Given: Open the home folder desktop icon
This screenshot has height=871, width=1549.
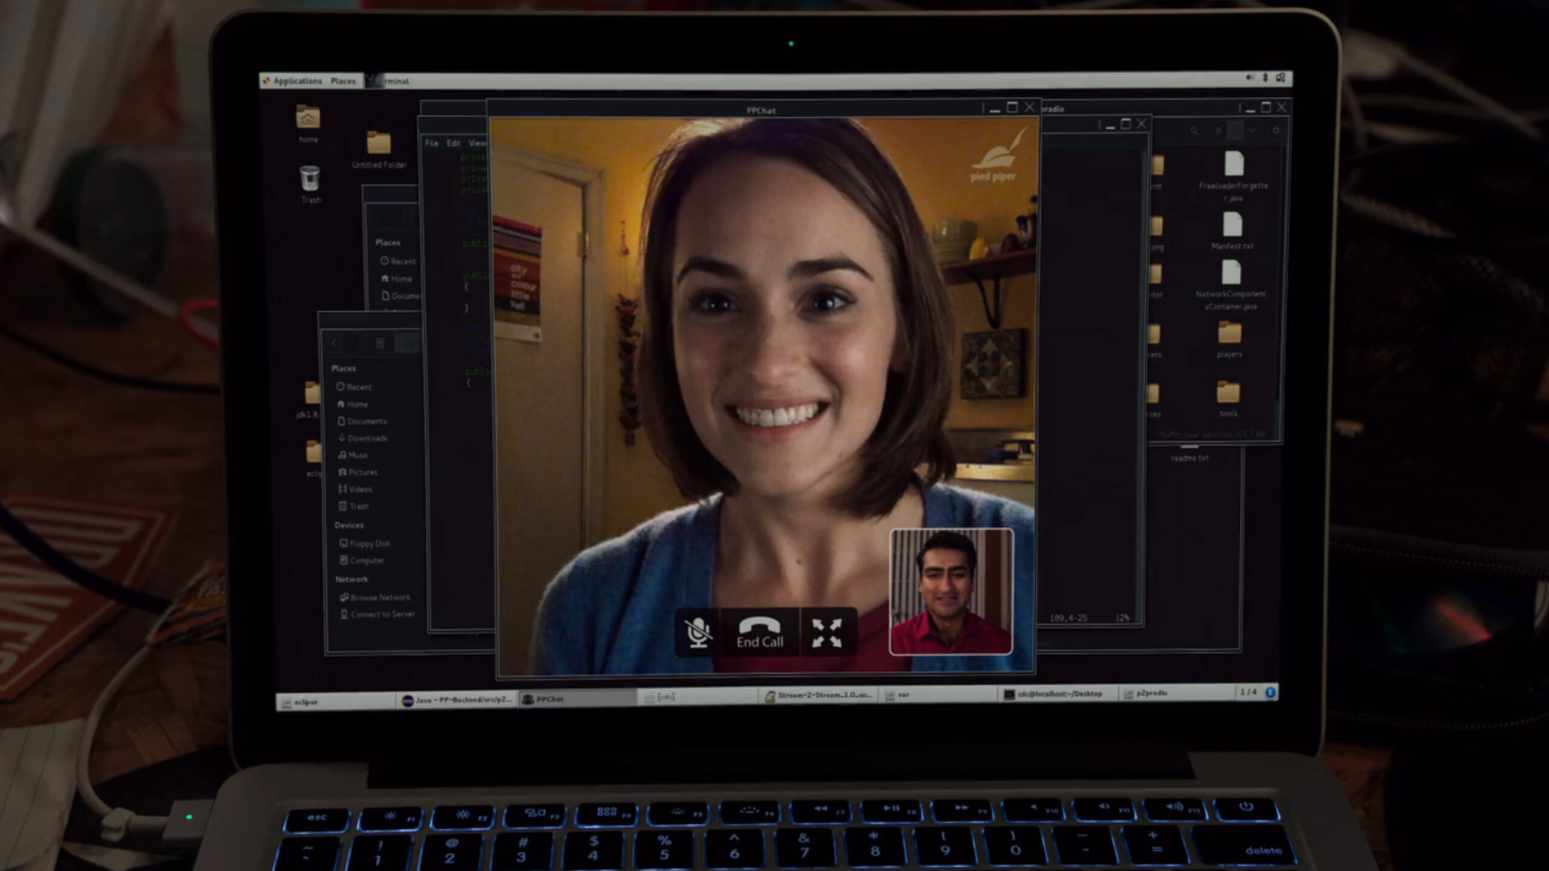Looking at the screenshot, I should [x=308, y=124].
